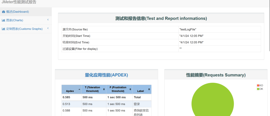Expand the 图表(Charts) chevron arrow
The width and height of the screenshot is (270, 116).
coord(48,20)
